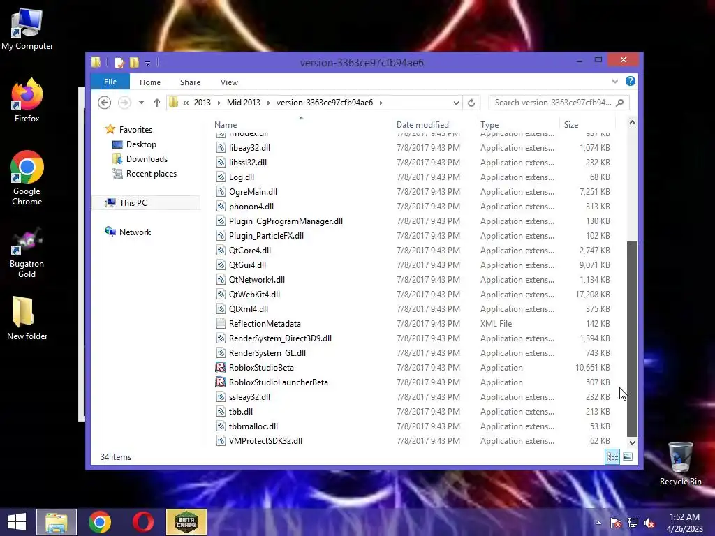Viewport: 715px width, 536px height.
Task: Open the Recycle Bin desktop icon
Action: [680, 463]
